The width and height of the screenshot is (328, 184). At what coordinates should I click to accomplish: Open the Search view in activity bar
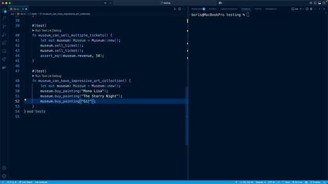click(4, 18)
